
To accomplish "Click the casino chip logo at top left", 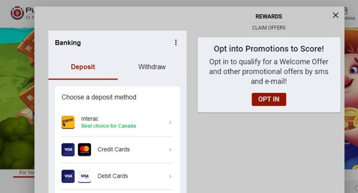I will click(x=17, y=13).
